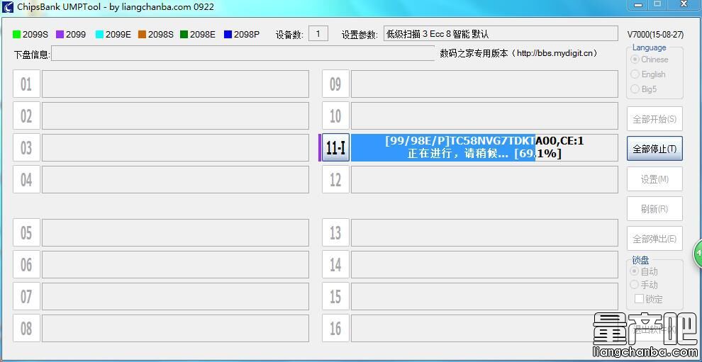Image resolution: width=702 pixels, height=362 pixels.
Task: Click the port 09 status field
Action: pyautogui.click(x=484, y=84)
